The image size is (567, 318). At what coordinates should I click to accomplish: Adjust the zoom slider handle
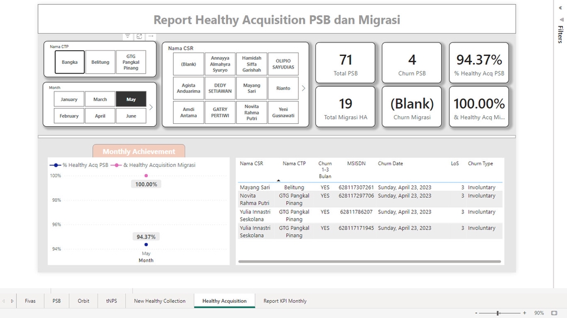click(x=498, y=313)
